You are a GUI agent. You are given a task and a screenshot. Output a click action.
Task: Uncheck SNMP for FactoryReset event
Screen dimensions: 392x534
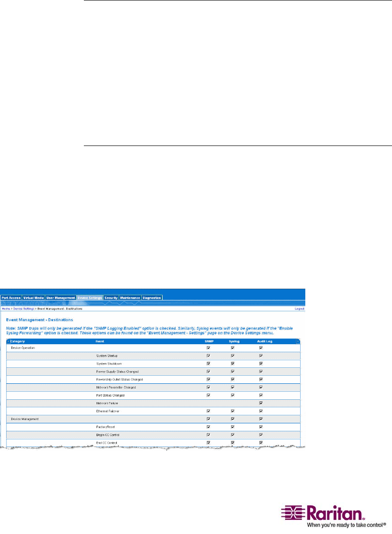click(x=208, y=427)
